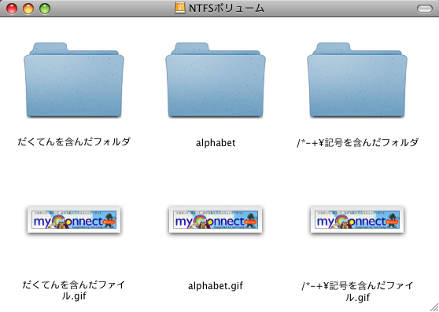Toggle the toolbar with the pill button
Viewport: 439px width, 312px height.
[425, 9]
